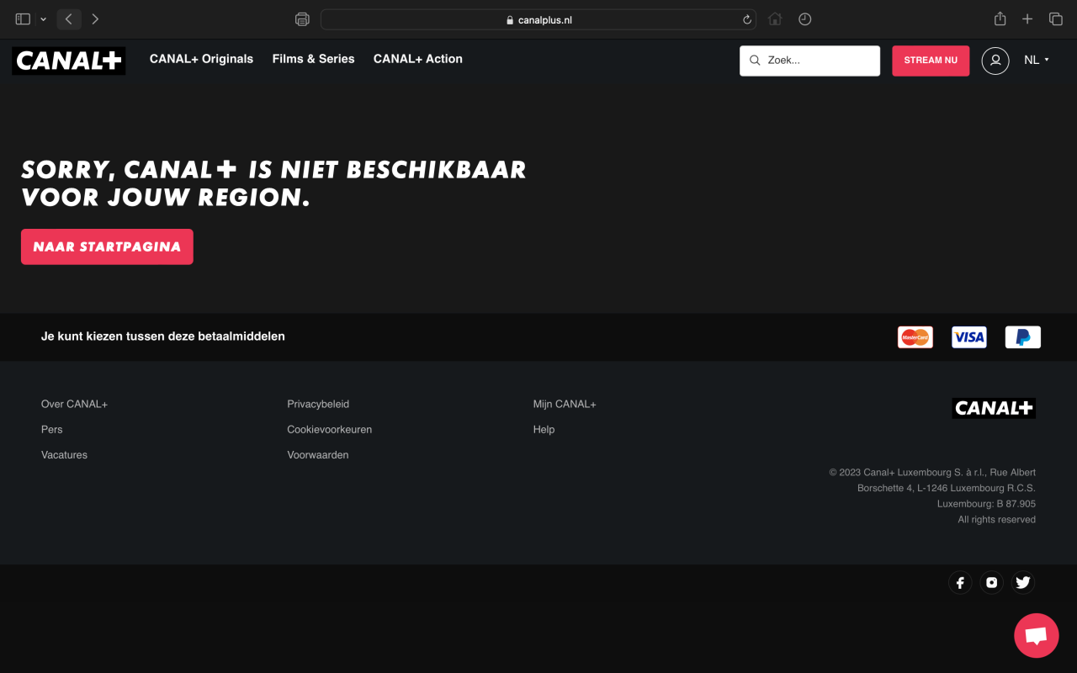Open CANAL+ Originals menu item

tap(201, 59)
